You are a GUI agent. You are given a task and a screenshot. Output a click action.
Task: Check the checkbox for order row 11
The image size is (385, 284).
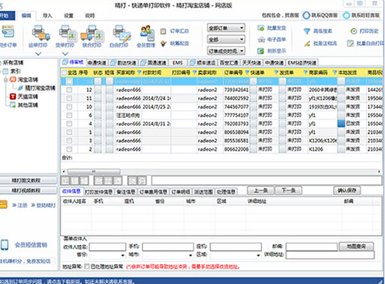point(69,98)
